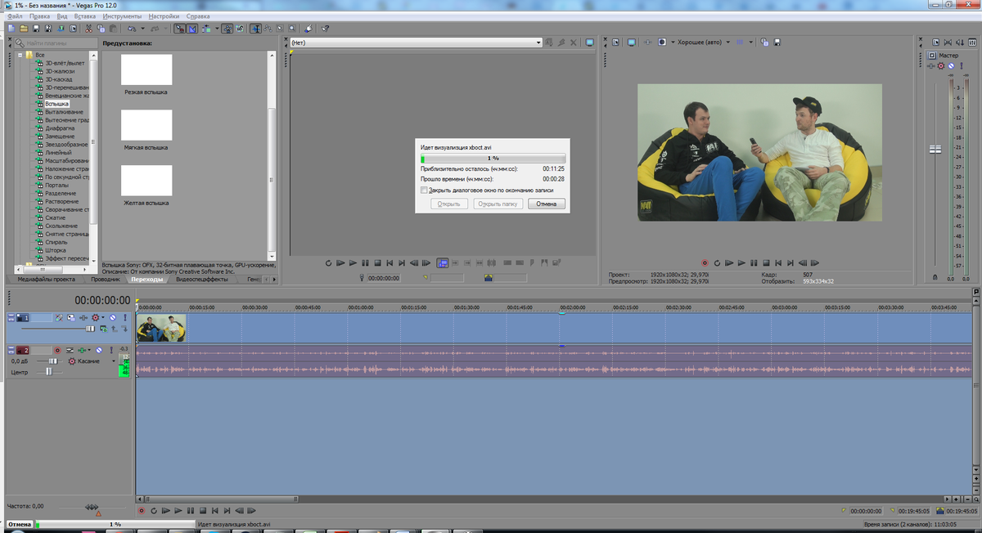Play the timeline from the transport bar
Image resolution: width=982 pixels, height=533 pixels.
click(178, 510)
